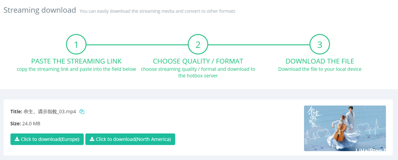Click the DOWNLOAD THE FILE heading
Viewport: 398px width, 160px height.
320,61
